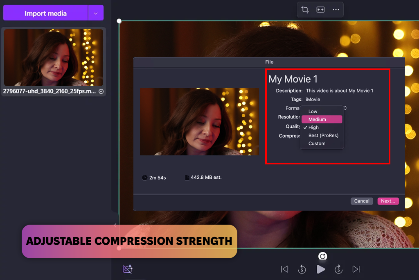Collapse the media panel with arrow
This screenshot has width=419, height=280.
115,225
